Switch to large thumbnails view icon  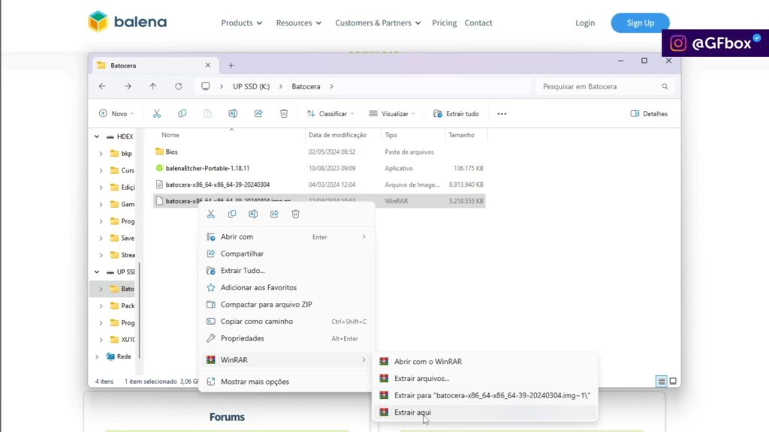tap(673, 381)
